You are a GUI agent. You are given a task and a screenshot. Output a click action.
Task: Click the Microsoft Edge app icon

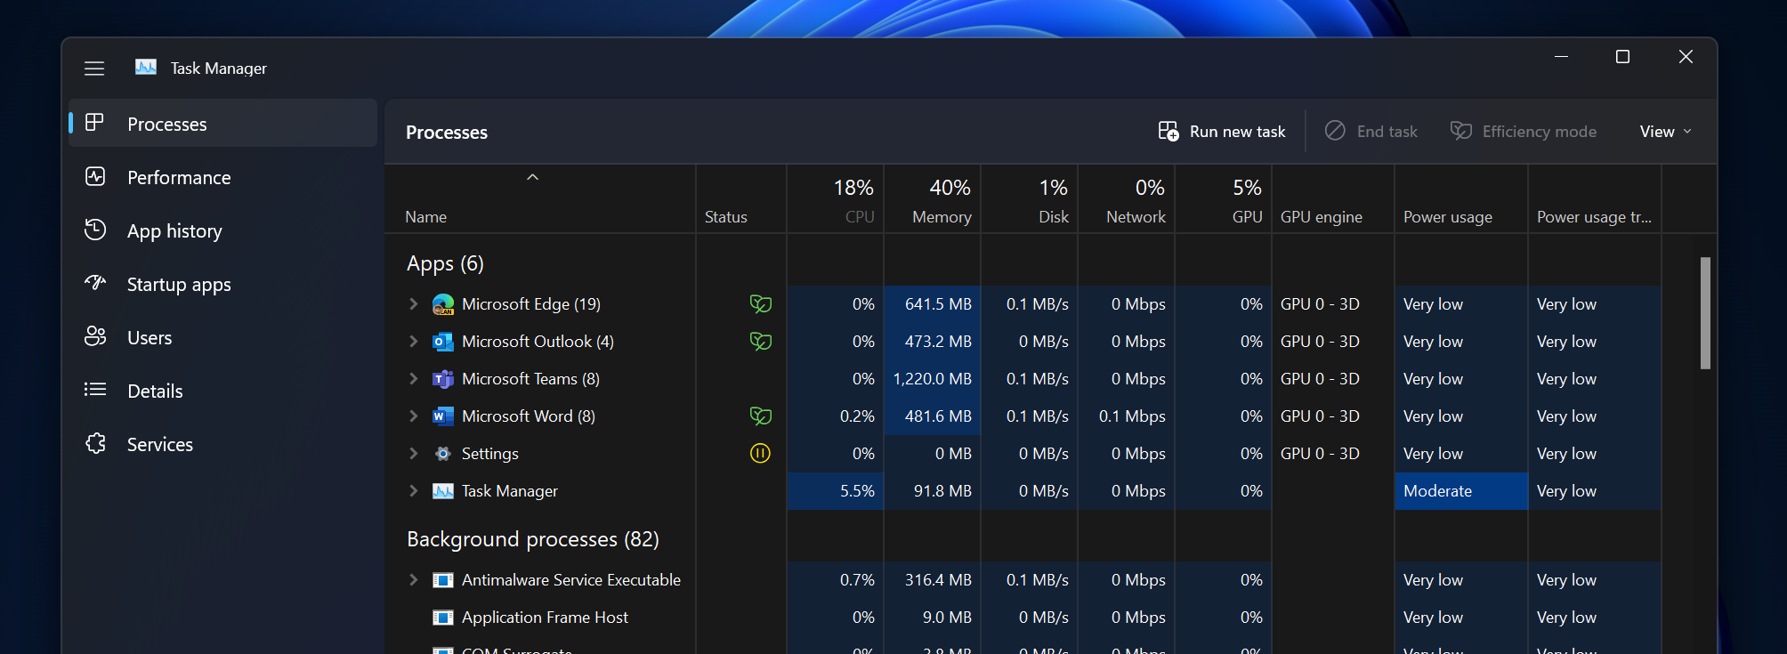point(442,304)
